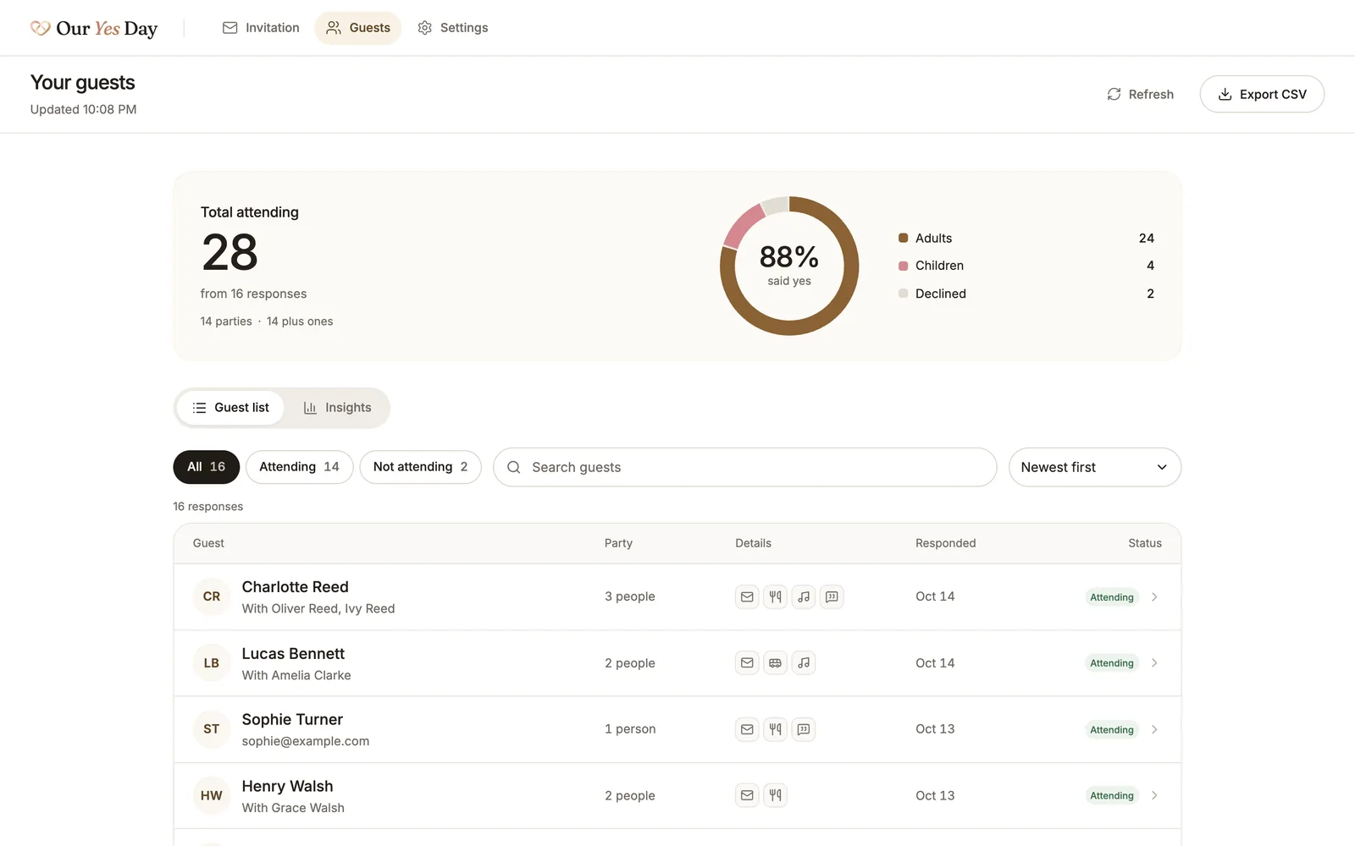
Task: Click the message icon in Charlotte Reed's row
Action: point(832,596)
